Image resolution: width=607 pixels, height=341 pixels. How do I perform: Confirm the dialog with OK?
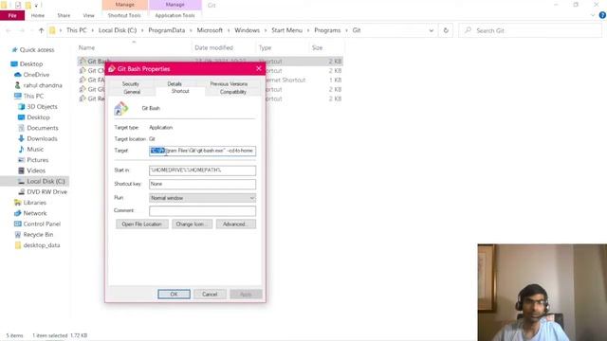174,295
